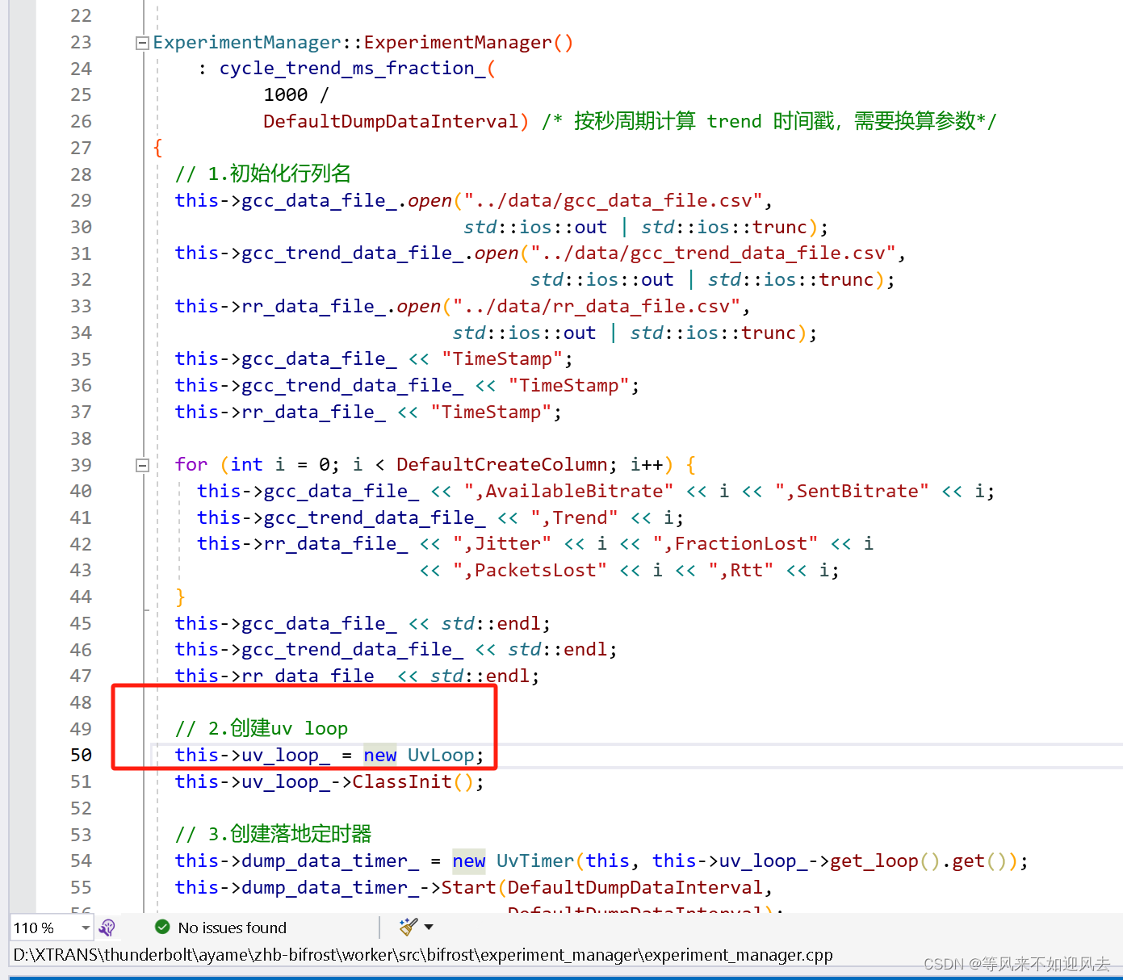Click the ',Rtt' string literal
This screenshot has height=980, width=1123.
pyautogui.click(x=741, y=570)
